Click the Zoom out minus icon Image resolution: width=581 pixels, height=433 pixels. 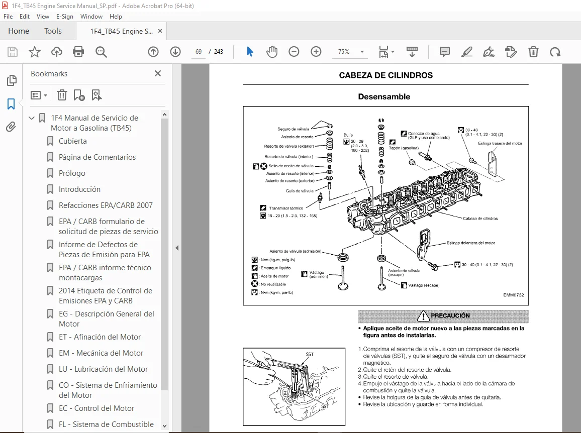tap(294, 52)
